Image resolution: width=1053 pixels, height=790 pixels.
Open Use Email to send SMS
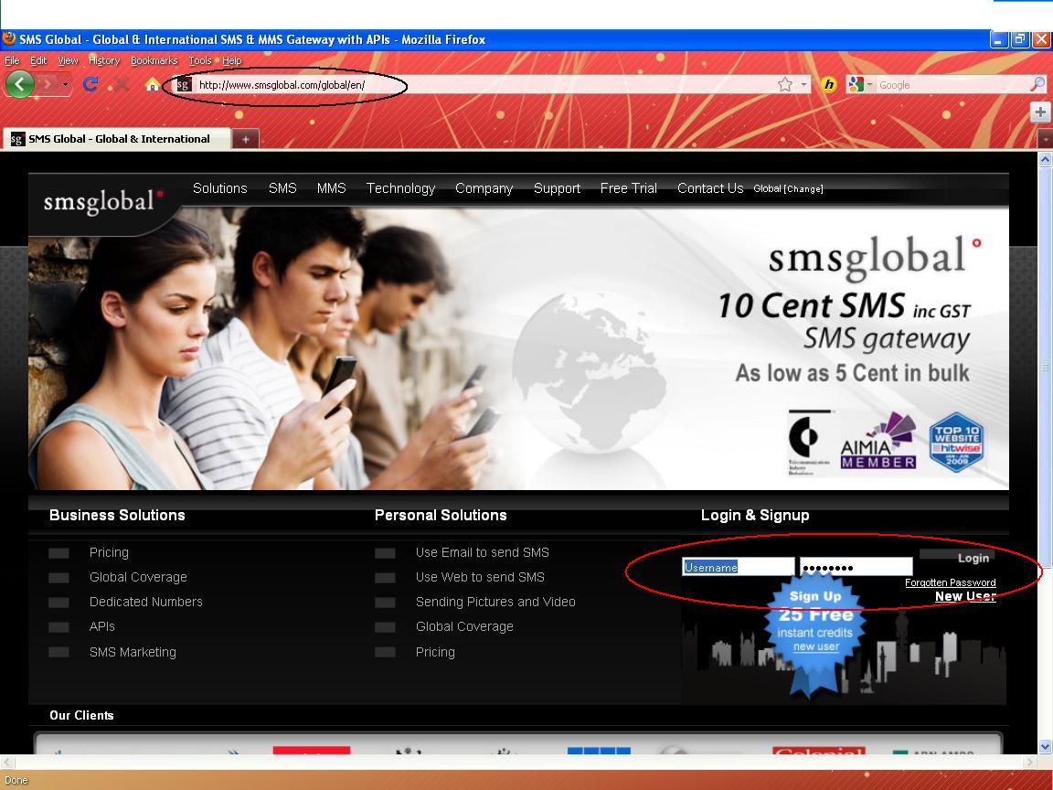(x=483, y=552)
